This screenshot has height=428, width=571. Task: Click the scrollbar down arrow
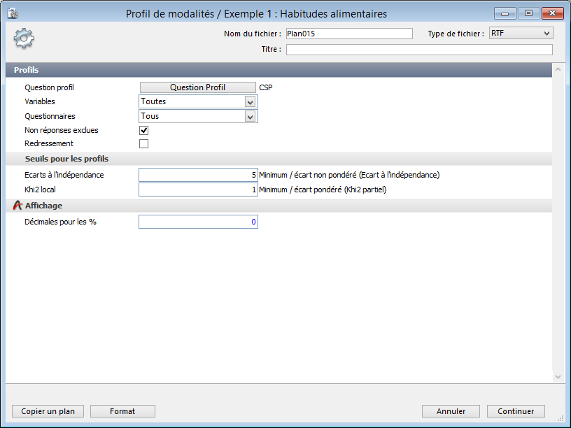point(558,377)
